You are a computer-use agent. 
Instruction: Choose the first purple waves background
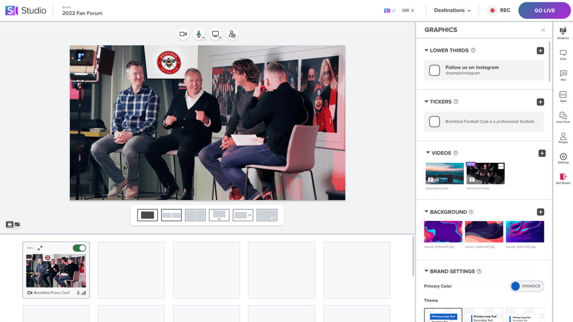443,232
